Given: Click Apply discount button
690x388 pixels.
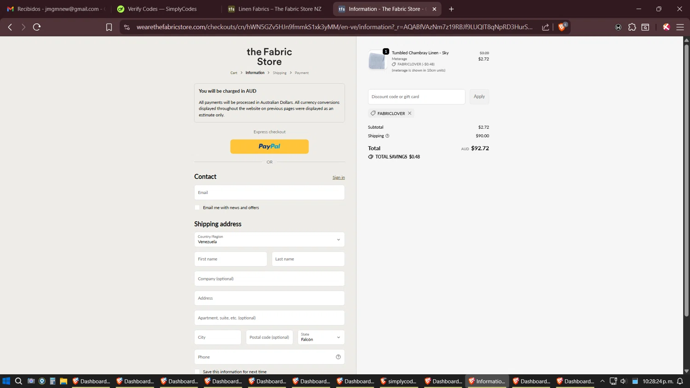Looking at the screenshot, I should point(479,97).
